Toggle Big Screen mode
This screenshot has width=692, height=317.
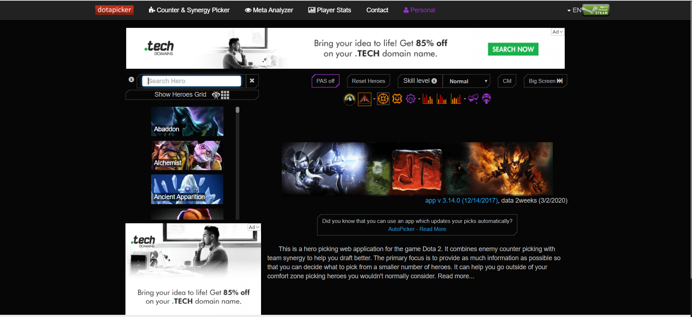pos(545,81)
